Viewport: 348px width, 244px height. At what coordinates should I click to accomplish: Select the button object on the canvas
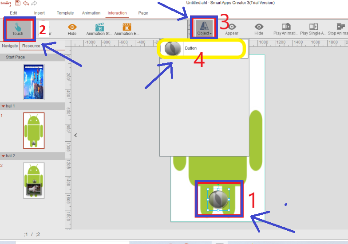218,199
